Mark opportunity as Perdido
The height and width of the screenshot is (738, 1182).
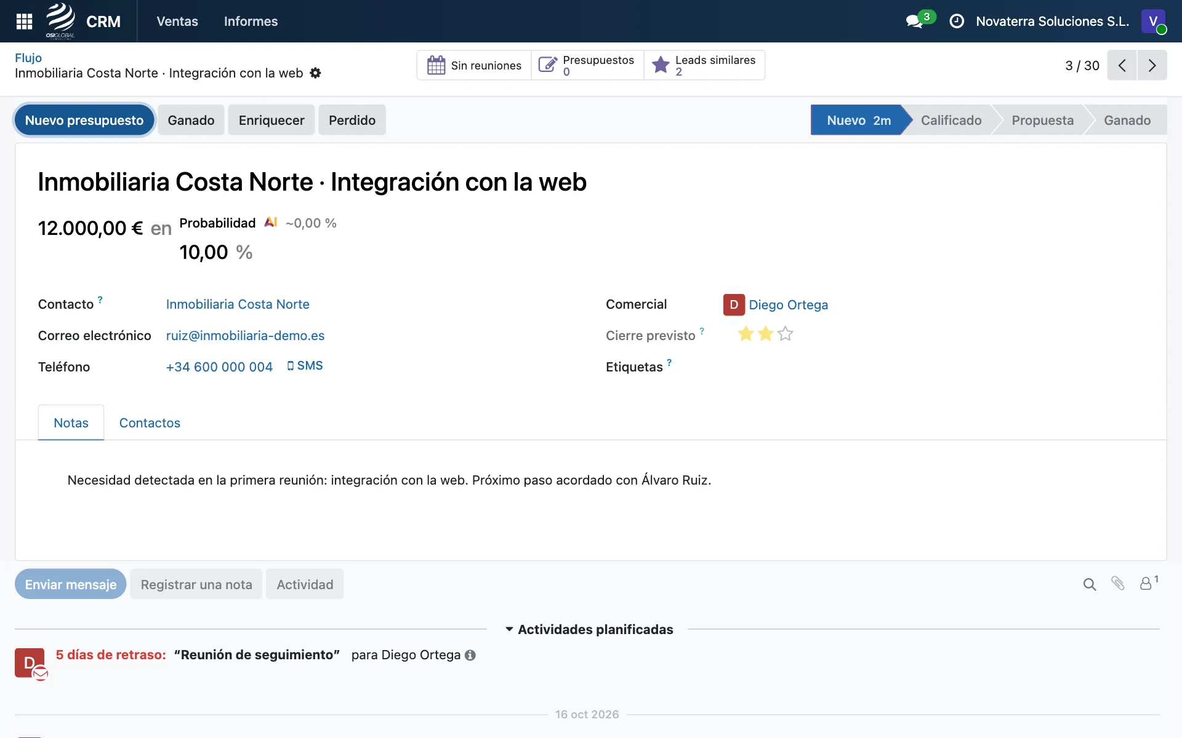[x=352, y=120]
